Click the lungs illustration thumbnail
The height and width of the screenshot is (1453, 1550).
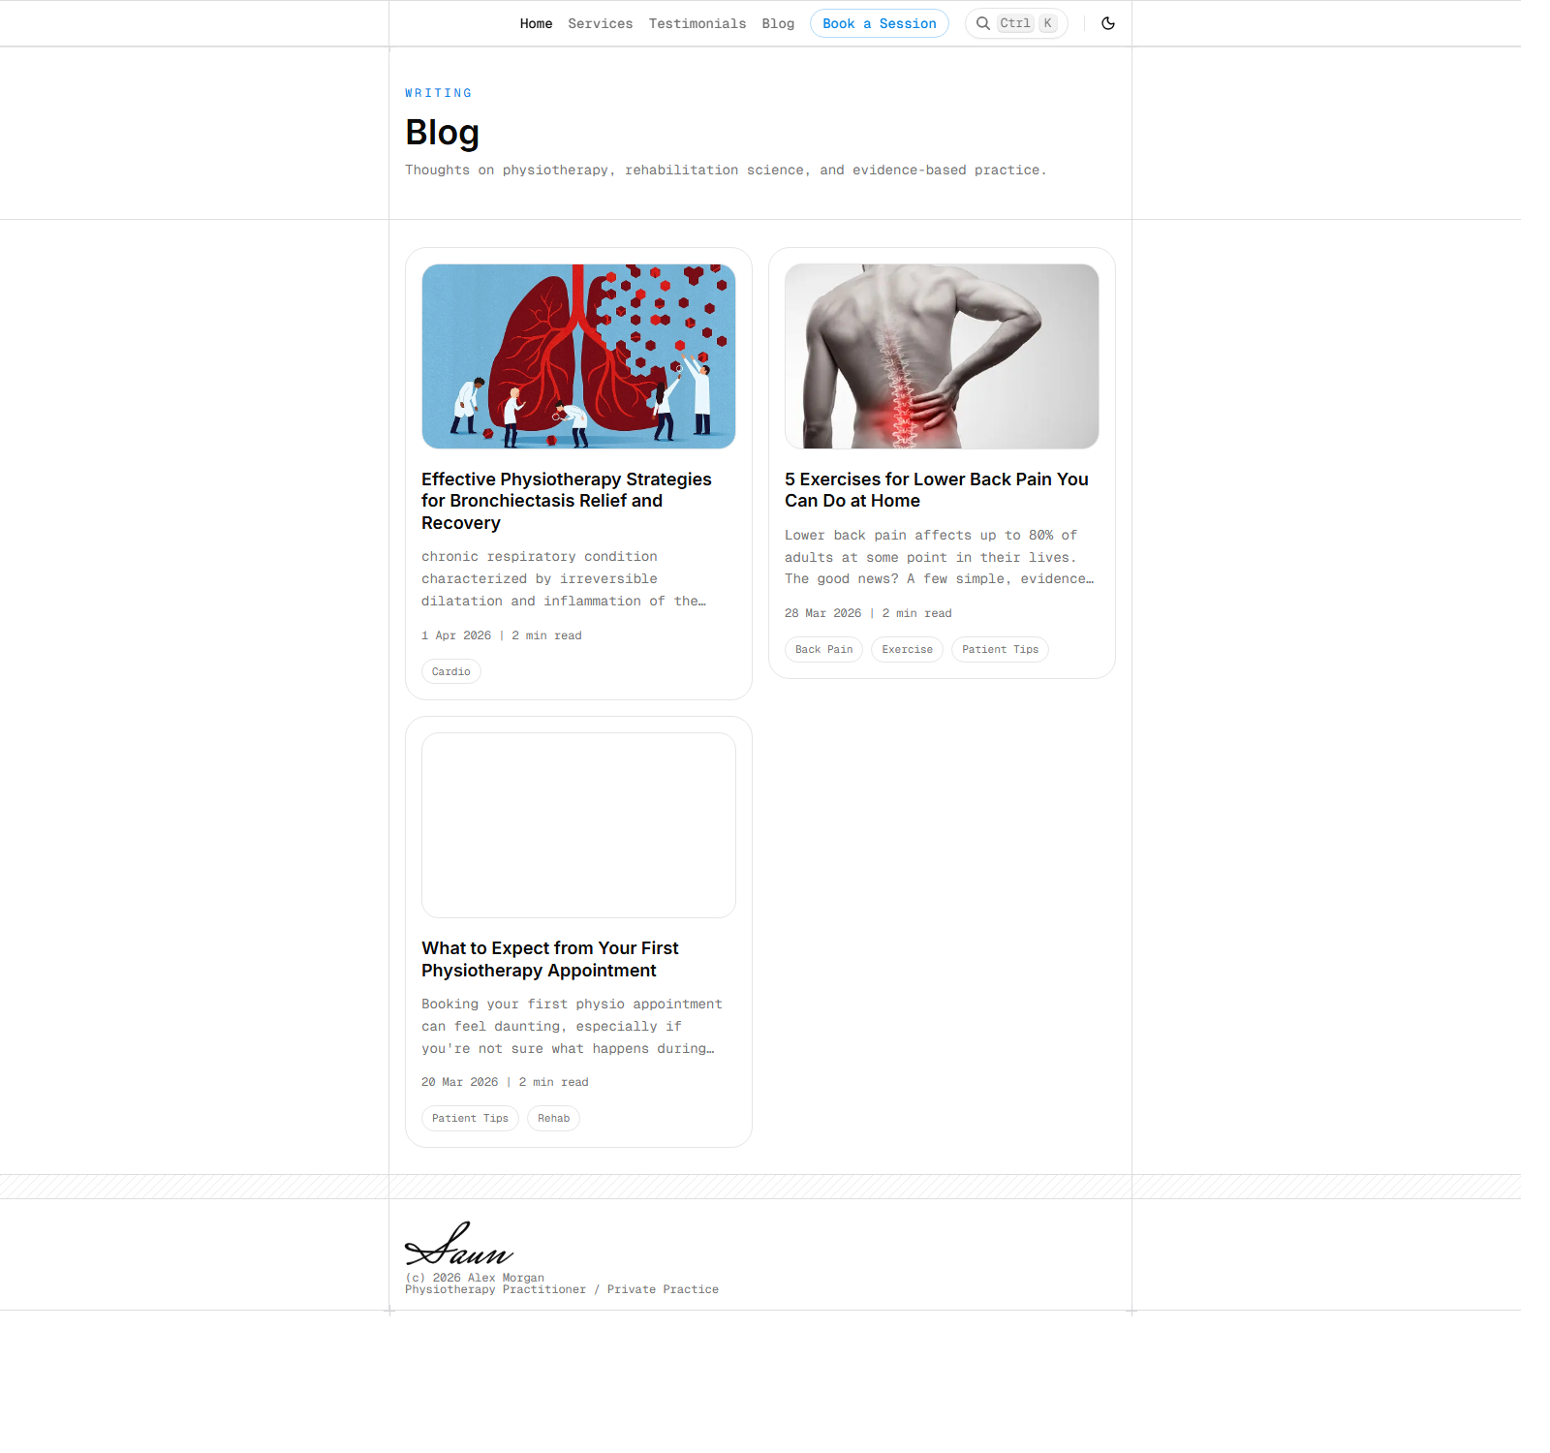(x=577, y=356)
